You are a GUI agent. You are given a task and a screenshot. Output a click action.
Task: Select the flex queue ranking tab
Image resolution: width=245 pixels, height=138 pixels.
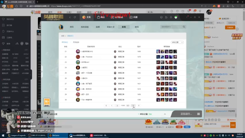pyautogui.click(x=76, y=42)
